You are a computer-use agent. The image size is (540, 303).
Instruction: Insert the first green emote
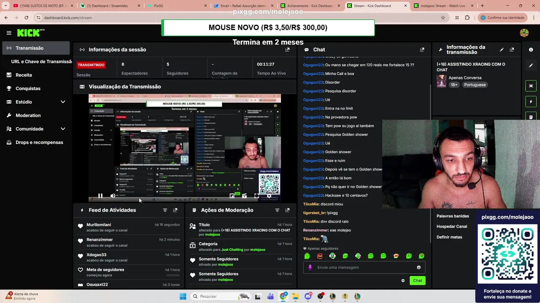[307, 256]
